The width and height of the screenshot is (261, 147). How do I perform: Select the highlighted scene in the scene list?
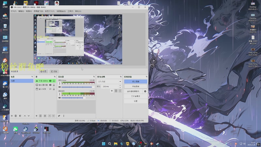pyautogui.click(x=22, y=81)
